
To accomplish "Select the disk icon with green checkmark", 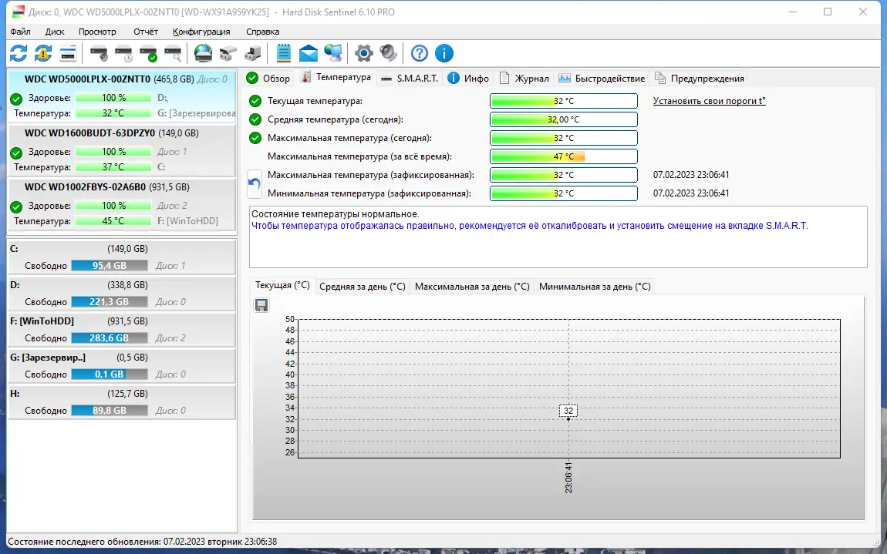I will coord(148,53).
